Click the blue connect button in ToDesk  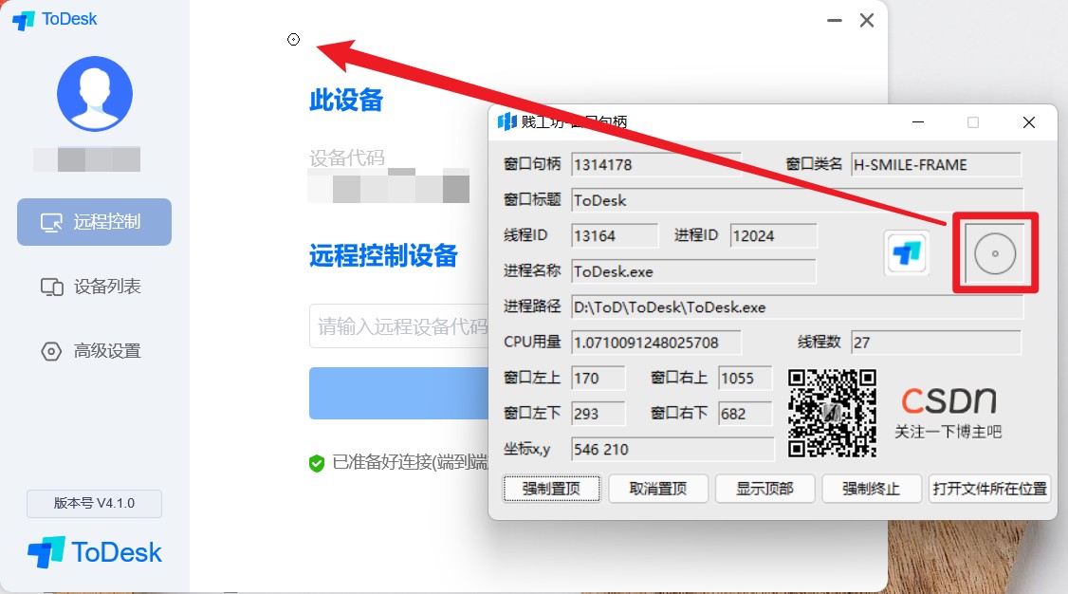point(399,393)
